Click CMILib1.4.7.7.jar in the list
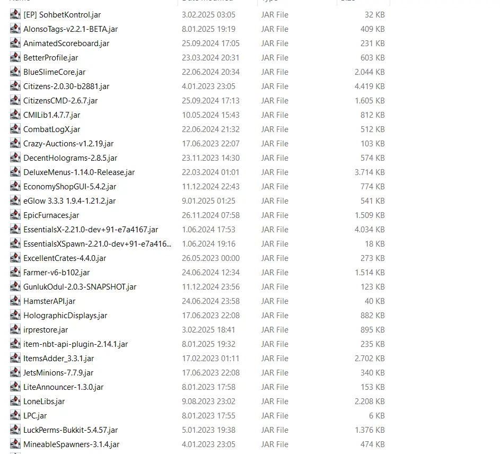This screenshot has width=500, height=454. pyautogui.click(x=51, y=115)
